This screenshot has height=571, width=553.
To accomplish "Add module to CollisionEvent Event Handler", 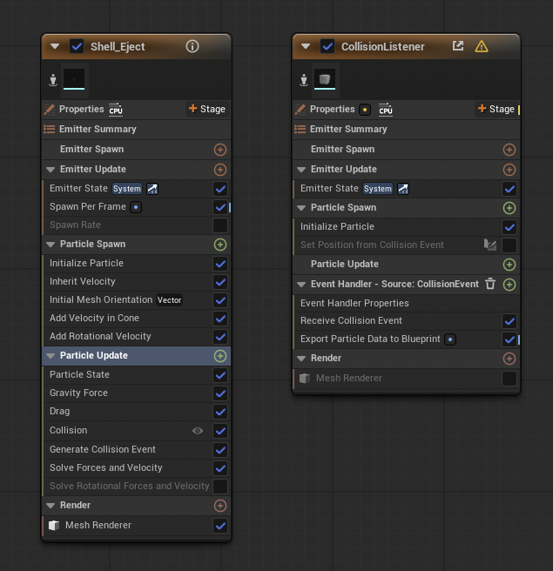I will coord(509,285).
